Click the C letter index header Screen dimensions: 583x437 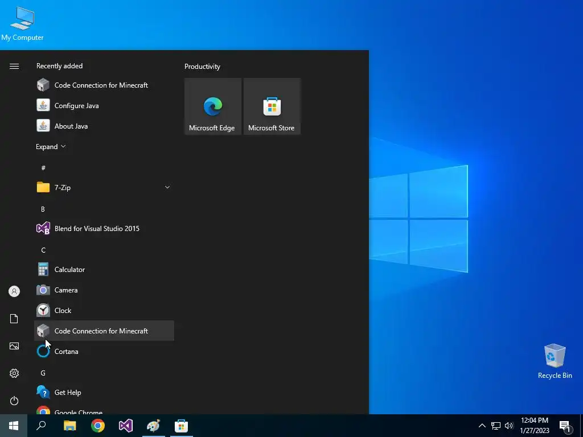coord(43,250)
